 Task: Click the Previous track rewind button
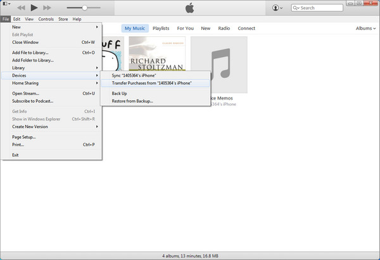pos(21,8)
